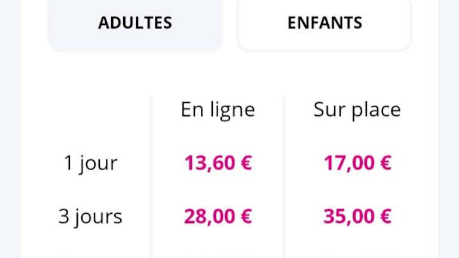Choose the 35,00 € on-site price

coord(357,216)
